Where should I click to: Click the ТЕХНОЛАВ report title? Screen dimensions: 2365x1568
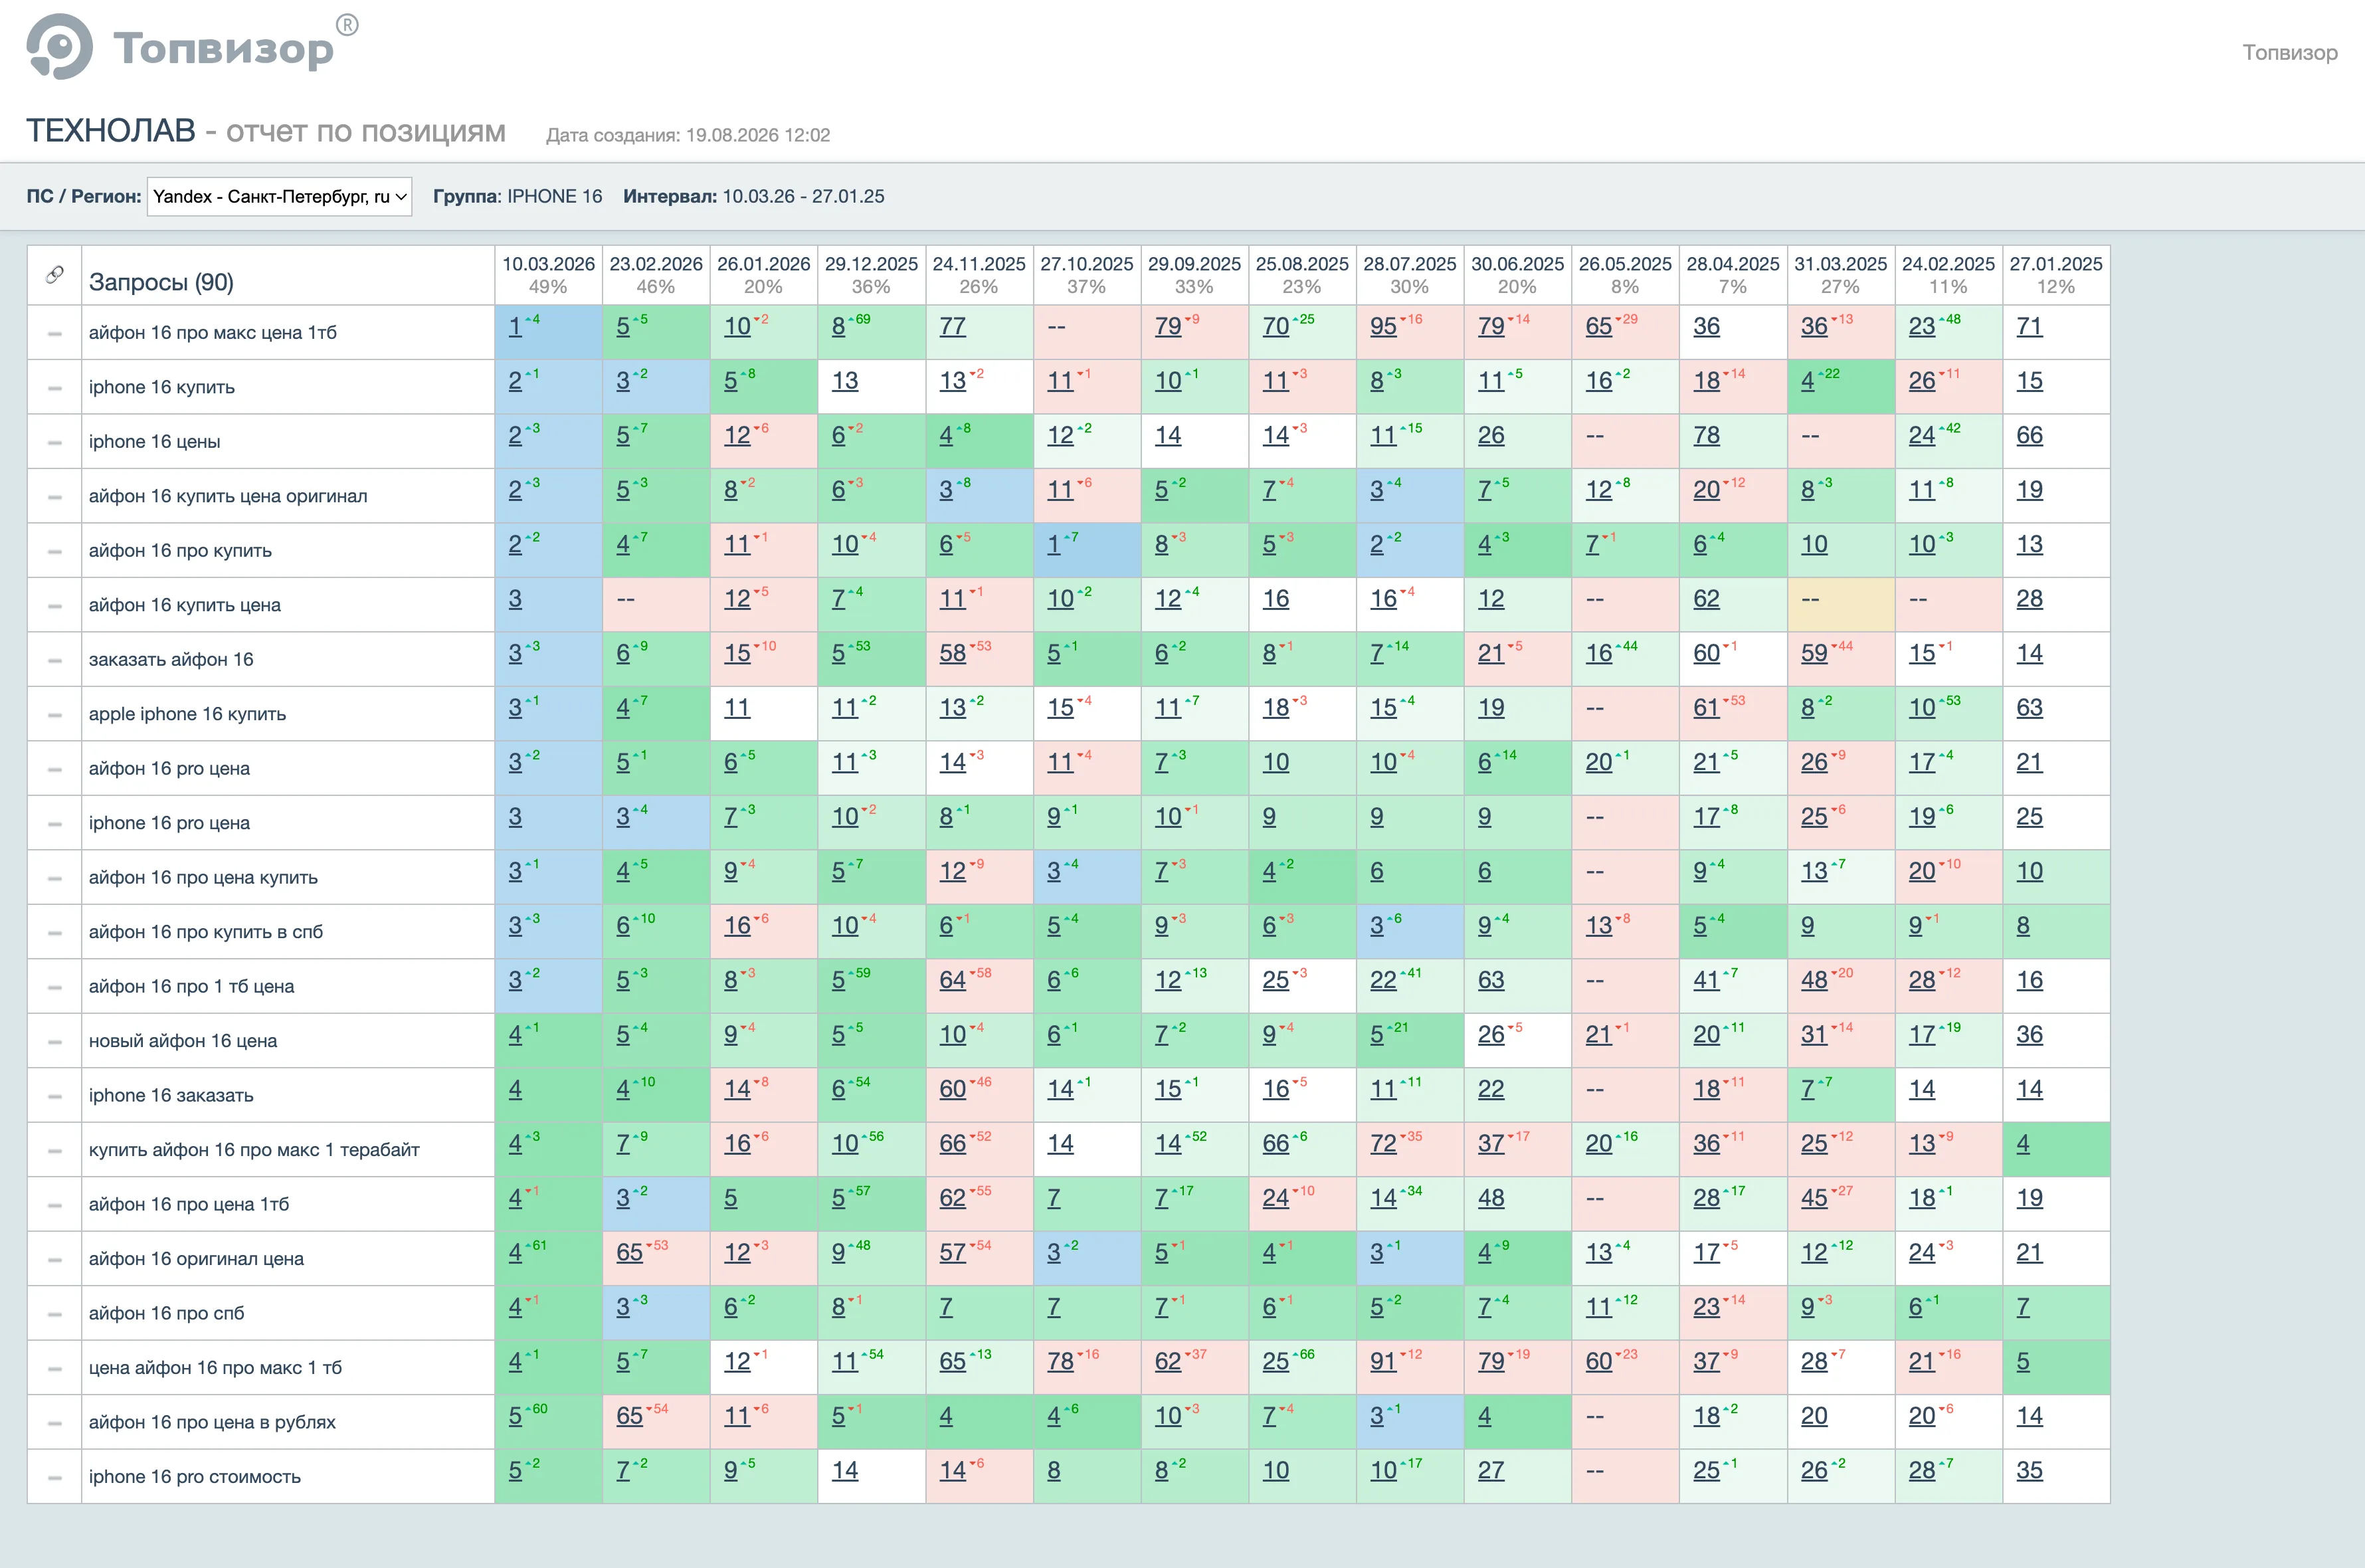[111, 131]
